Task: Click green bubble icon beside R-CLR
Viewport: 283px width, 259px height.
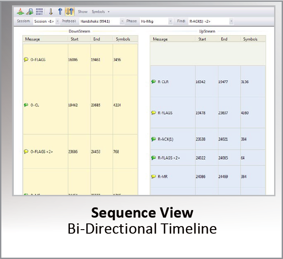Action: [154, 81]
